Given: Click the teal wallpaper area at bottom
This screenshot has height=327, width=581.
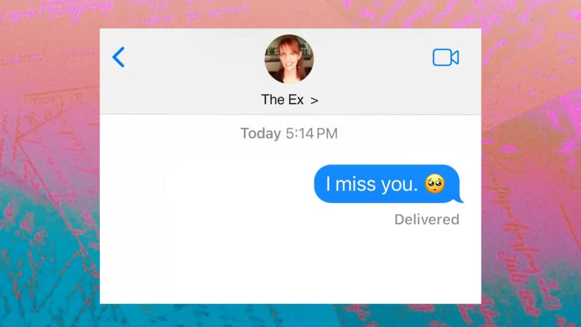Looking at the screenshot, I should coord(48,291).
